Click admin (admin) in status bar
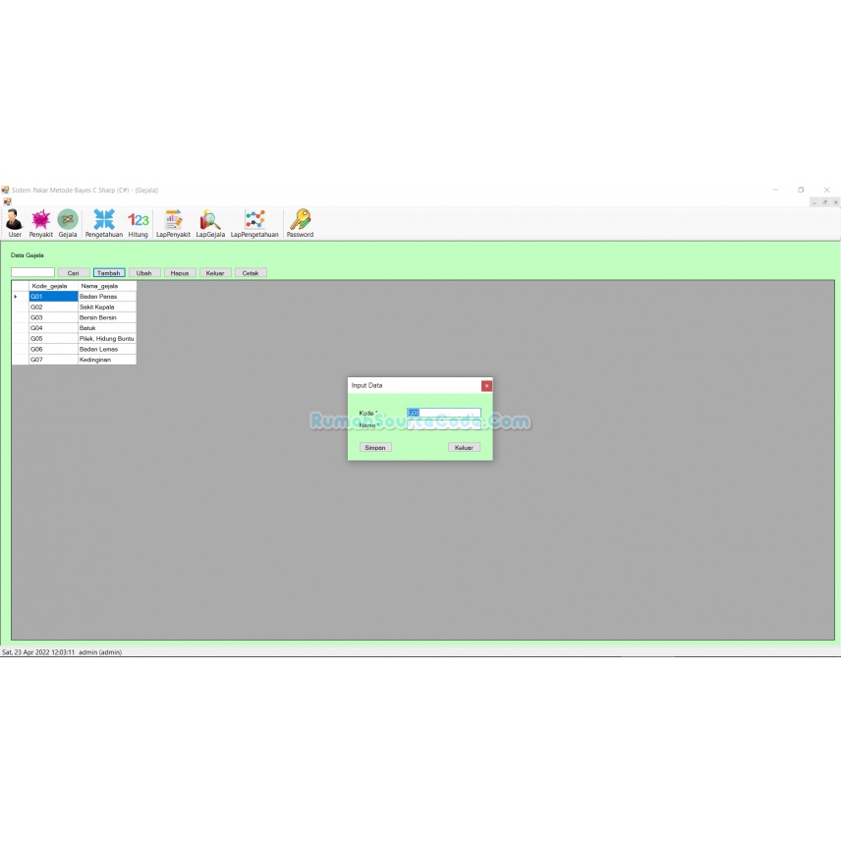Image resolution: width=841 pixels, height=841 pixels. [x=100, y=652]
